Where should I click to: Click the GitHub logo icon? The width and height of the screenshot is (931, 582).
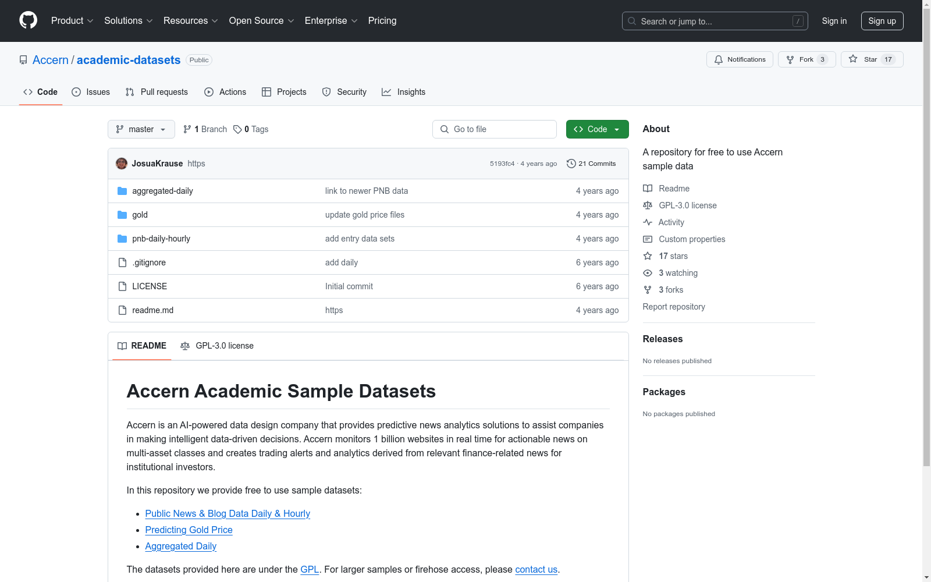28,20
